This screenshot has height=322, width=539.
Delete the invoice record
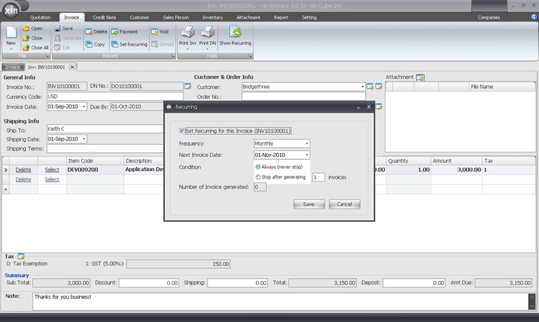96,32
